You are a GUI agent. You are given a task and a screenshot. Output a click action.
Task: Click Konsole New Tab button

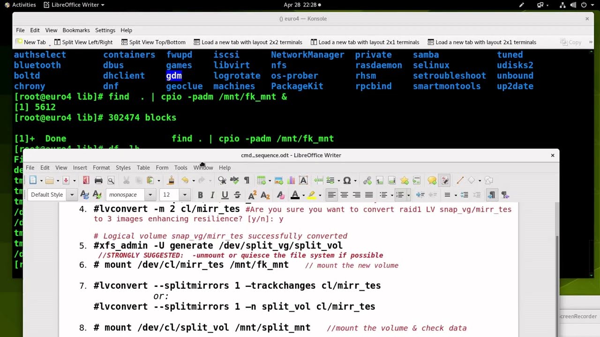tap(30, 42)
